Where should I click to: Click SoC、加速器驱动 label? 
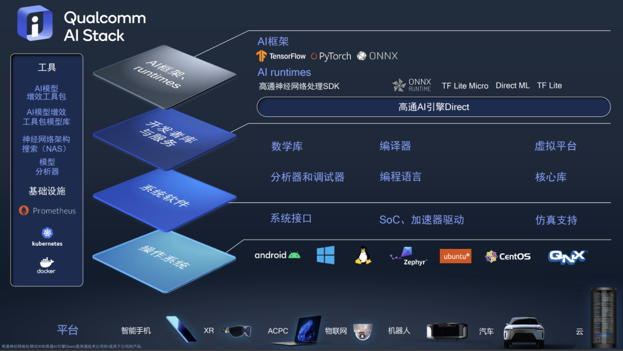422,220
